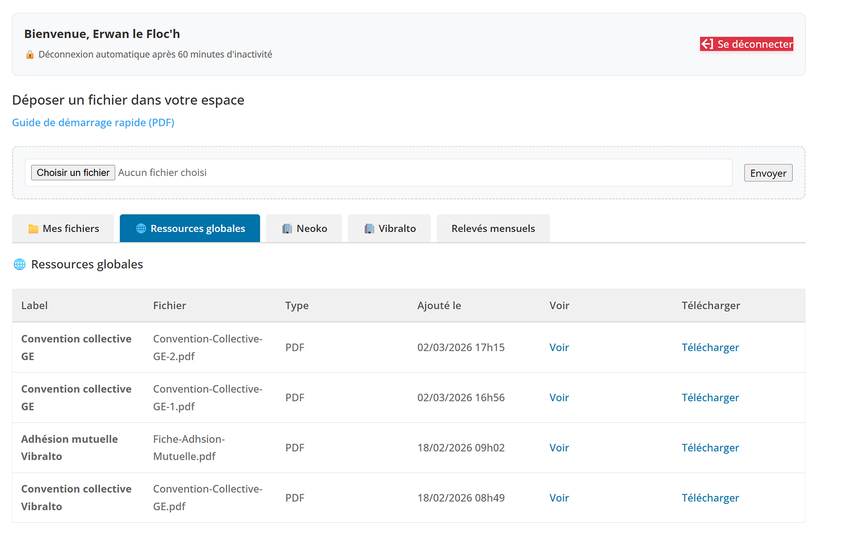Click the globe icon beside Ressources globales heading

tap(20, 264)
